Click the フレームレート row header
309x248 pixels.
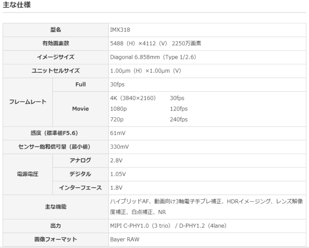(28, 102)
